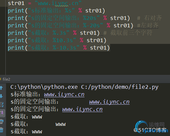
Task: Select the file2 run tab
Action: coord(6,79)
